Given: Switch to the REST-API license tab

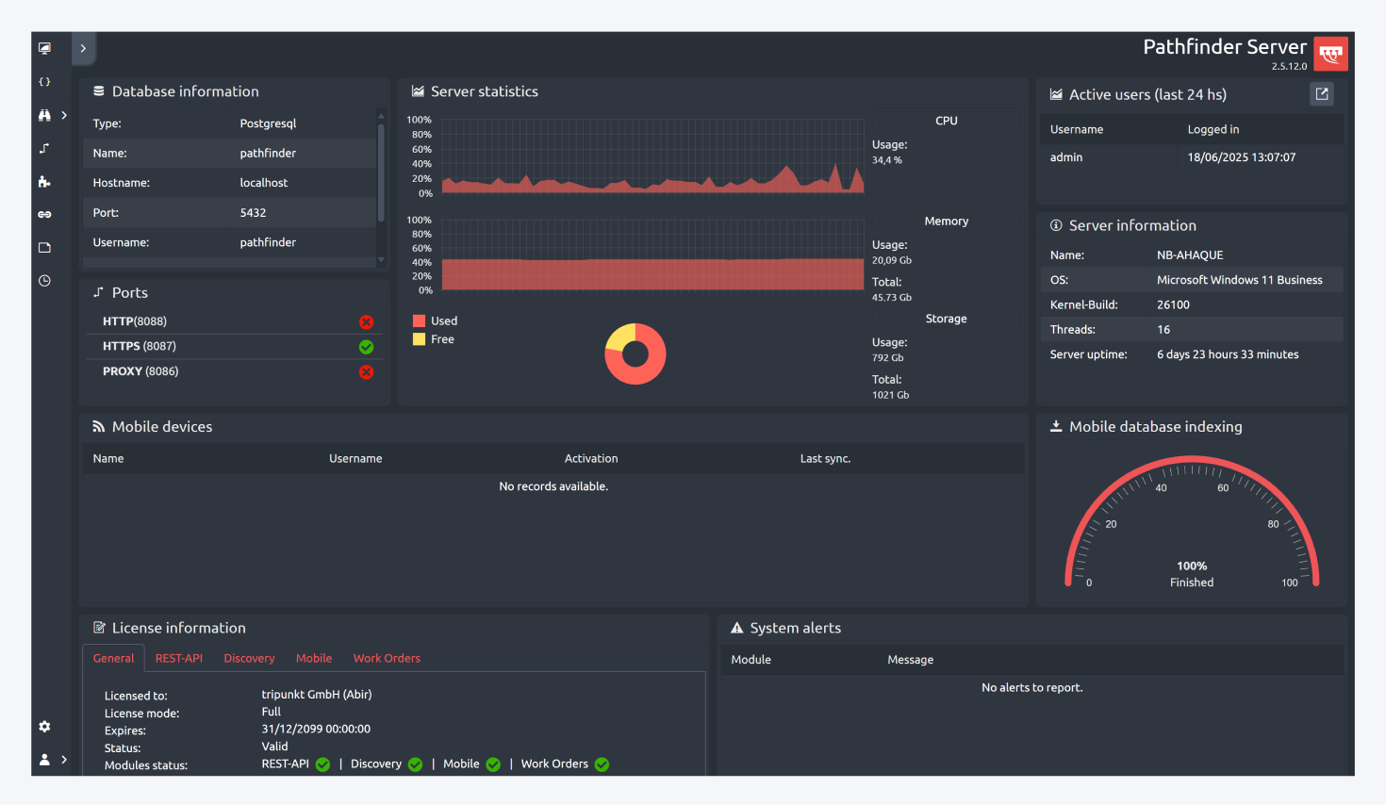Looking at the screenshot, I should 179,658.
